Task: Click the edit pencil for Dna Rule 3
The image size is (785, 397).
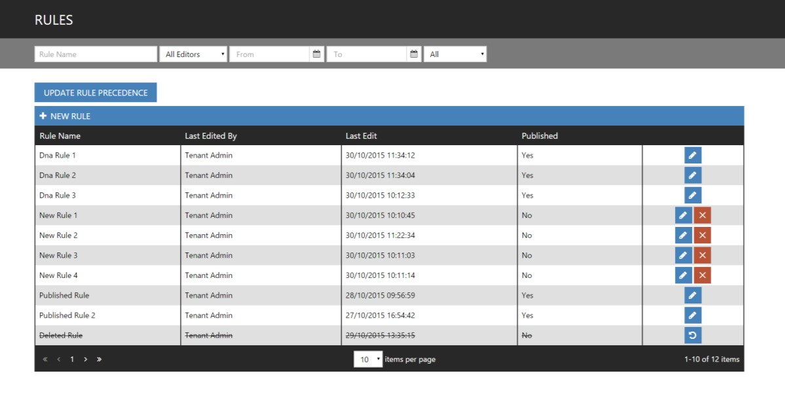Action: coord(693,195)
